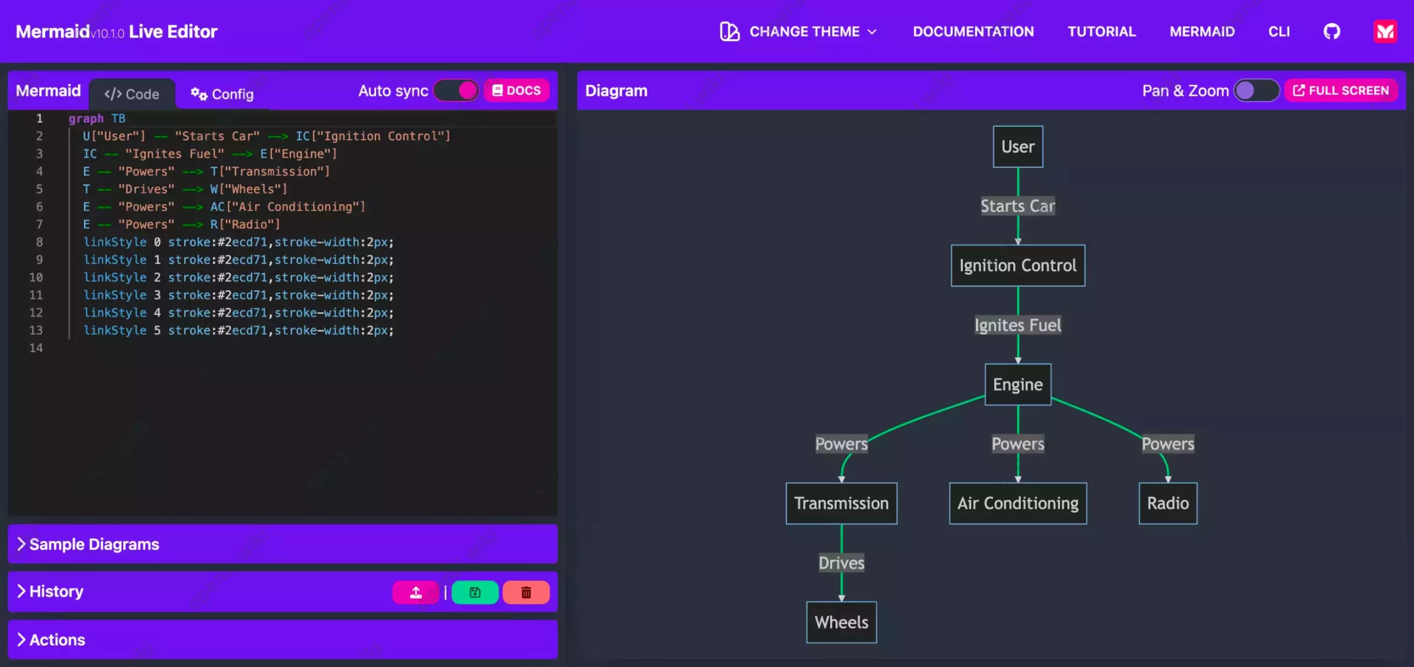The image size is (1414, 667).
Task: Click the Ignites Fuel edge label
Action: click(1017, 325)
